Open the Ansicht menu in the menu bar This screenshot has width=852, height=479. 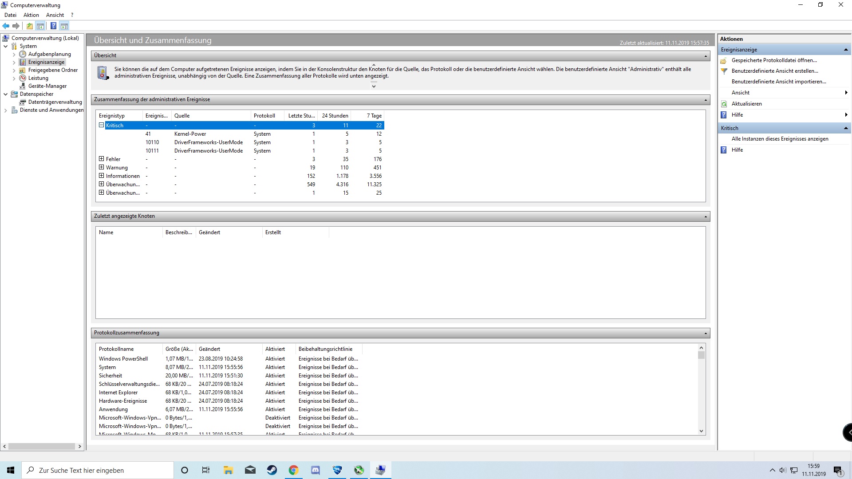click(x=55, y=15)
